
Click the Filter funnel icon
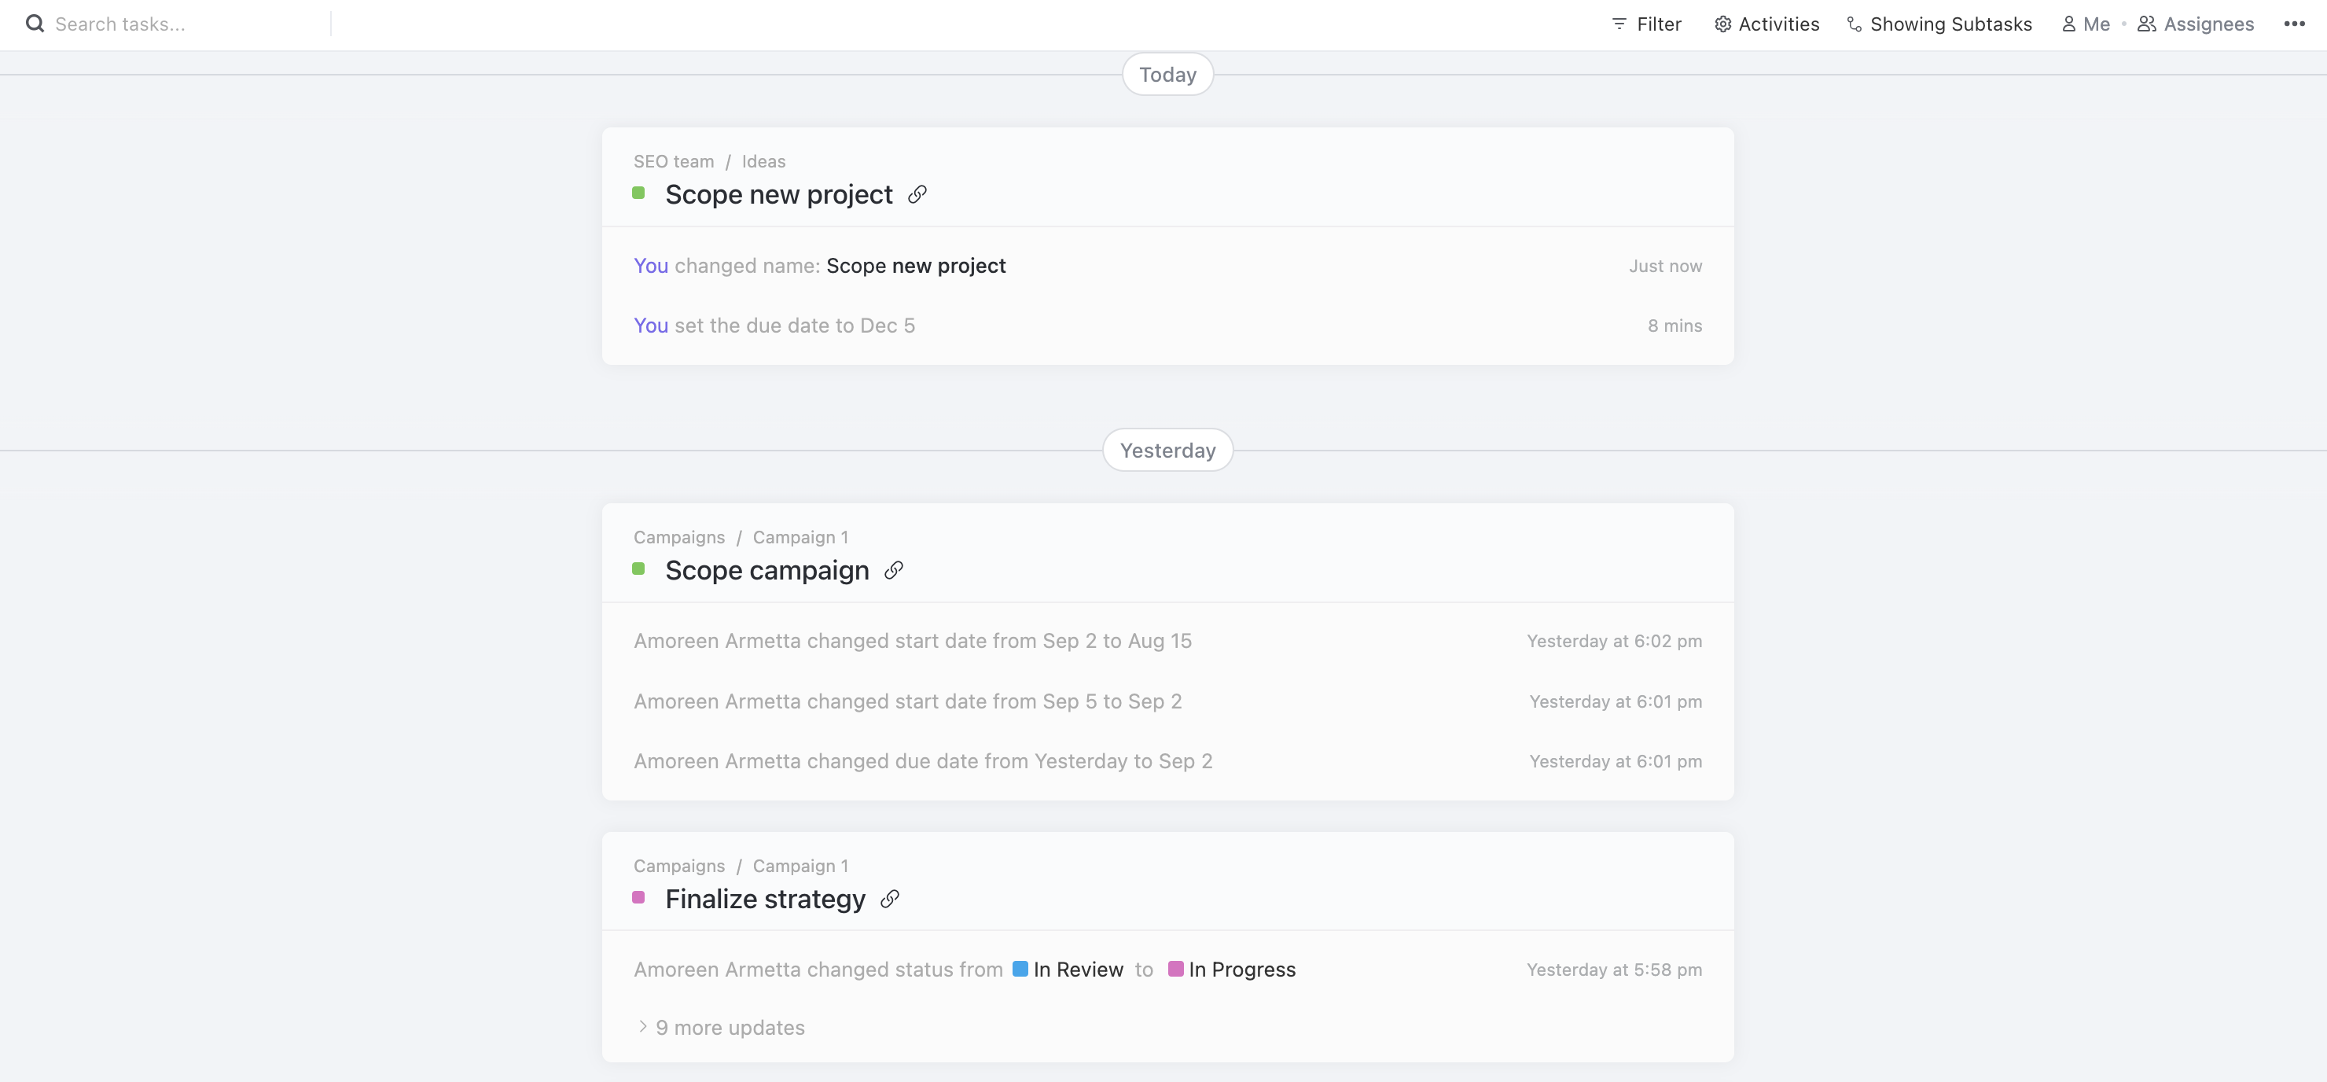(1619, 24)
